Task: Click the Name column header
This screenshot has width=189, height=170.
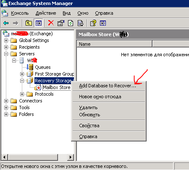Action: pyautogui.click(x=114, y=44)
